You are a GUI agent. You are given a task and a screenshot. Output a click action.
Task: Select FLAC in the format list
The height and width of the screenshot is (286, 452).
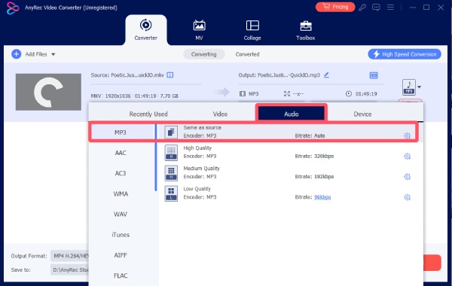pos(121,275)
